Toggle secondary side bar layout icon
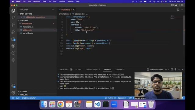This screenshot has height=110, width=195. tap(179, 5)
